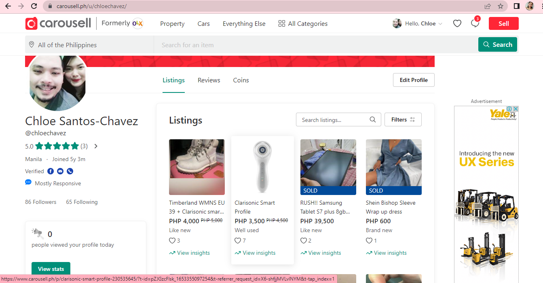Open the Filters options
Viewport: 543px width, 283px height.
coord(403,119)
